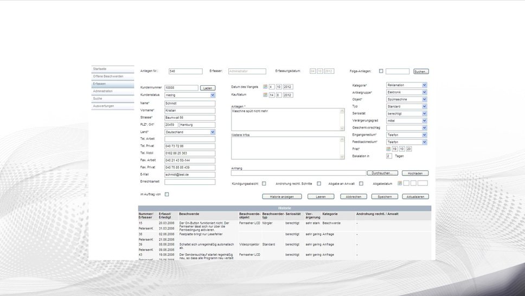
Task: Focus Strasse field with Baumwall 56
Action: coord(190,118)
